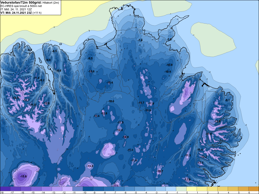
Task: Click the -12.0 temperature value
Action: point(187,180)
